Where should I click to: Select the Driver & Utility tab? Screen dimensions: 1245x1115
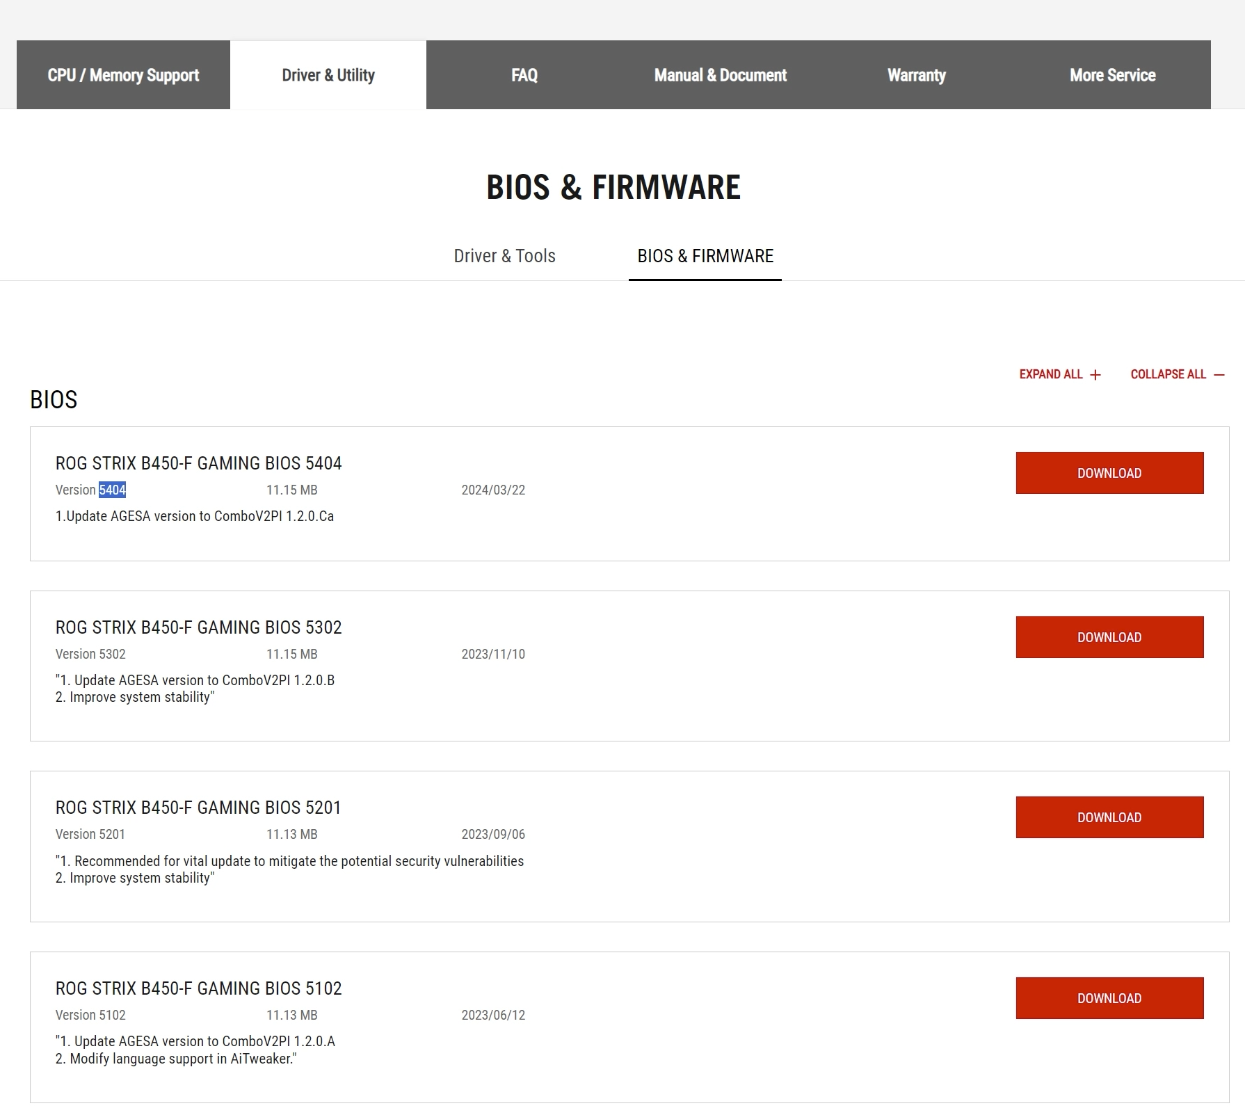pyautogui.click(x=328, y=75)
